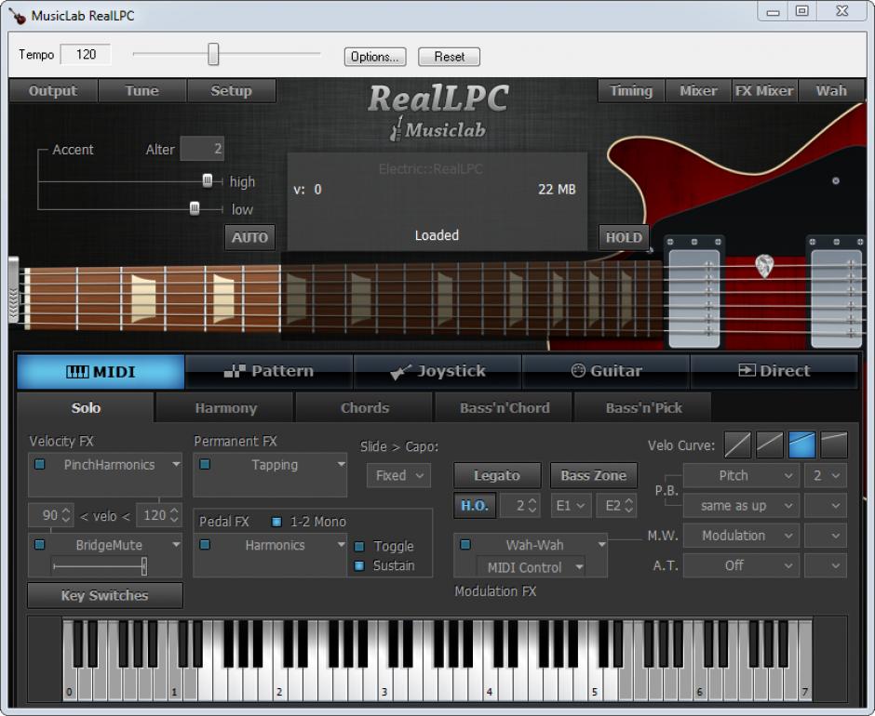
Task: Open the 'same as up' dropdown
Action: [741, 506]
